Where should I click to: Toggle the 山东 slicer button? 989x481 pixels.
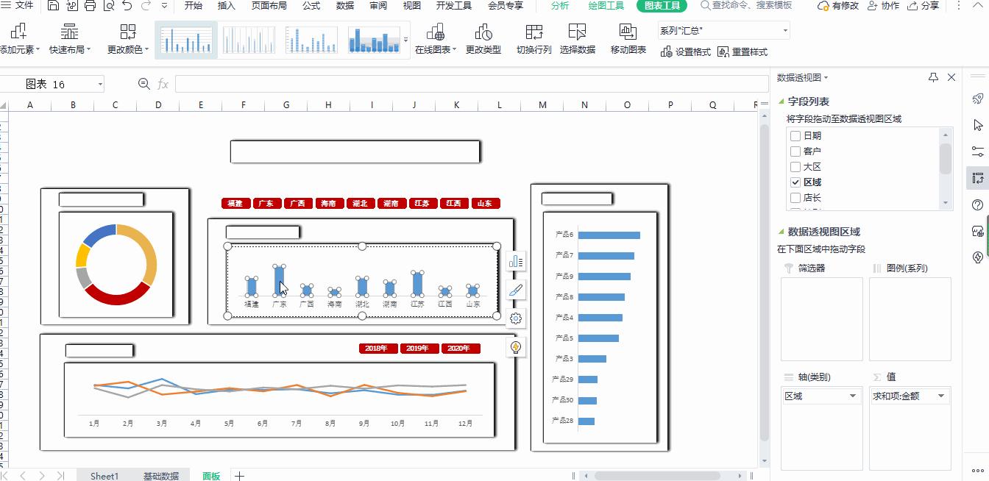coord(486,203)
